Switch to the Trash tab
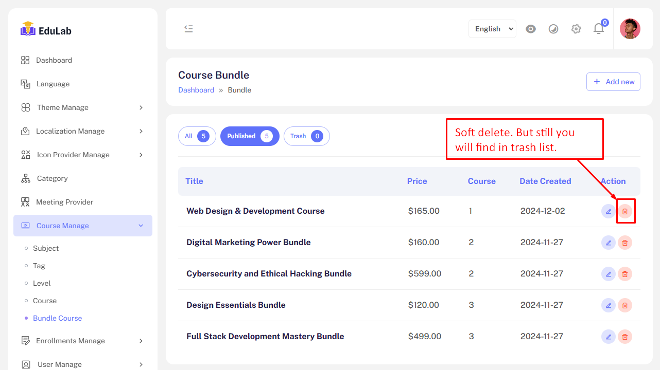This screenshot has width=660, height=370. pyautogui.click(x=306, y=136)
